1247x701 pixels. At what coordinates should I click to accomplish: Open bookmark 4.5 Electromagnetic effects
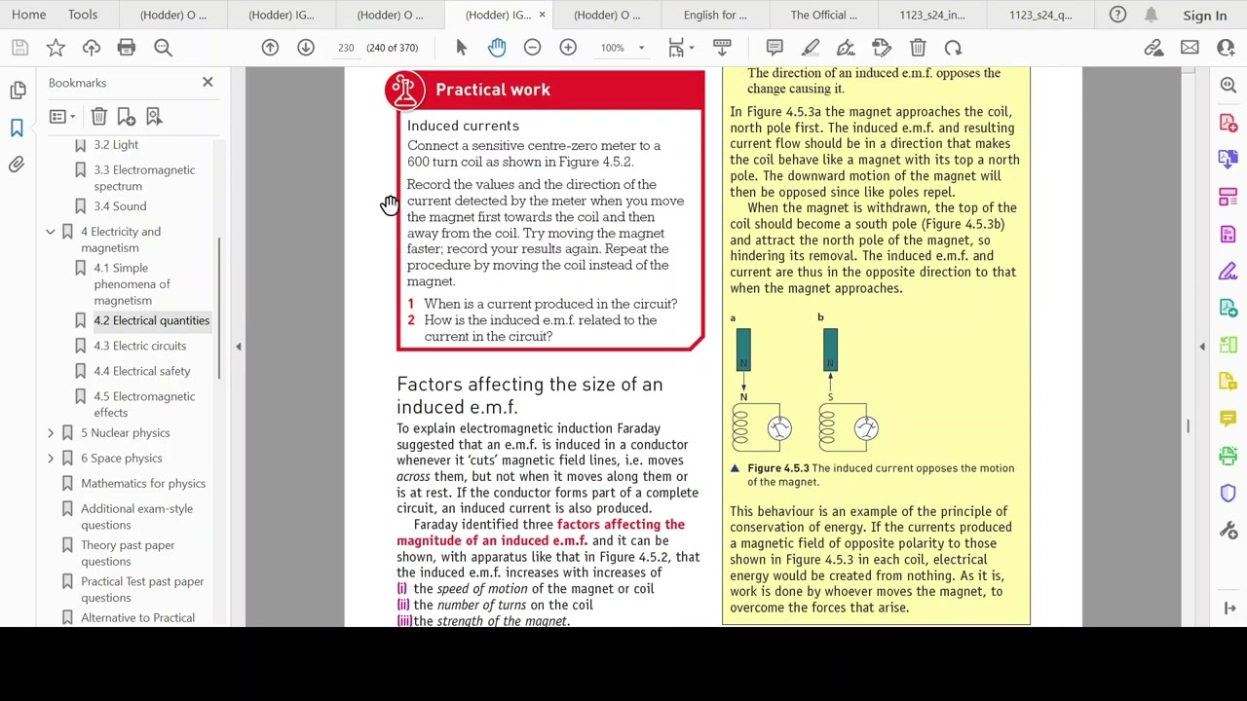click(x=144, y=404)
